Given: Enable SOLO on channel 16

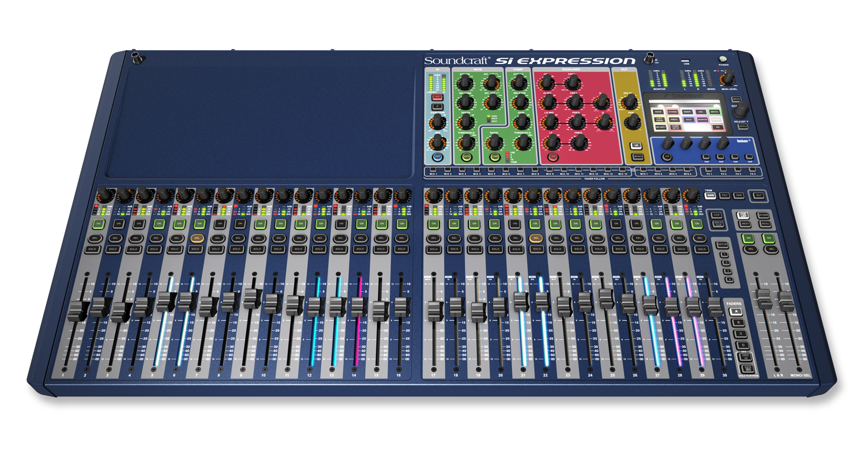Looking at the screenshot, I should pyautogui.click(x=401, y=249).
